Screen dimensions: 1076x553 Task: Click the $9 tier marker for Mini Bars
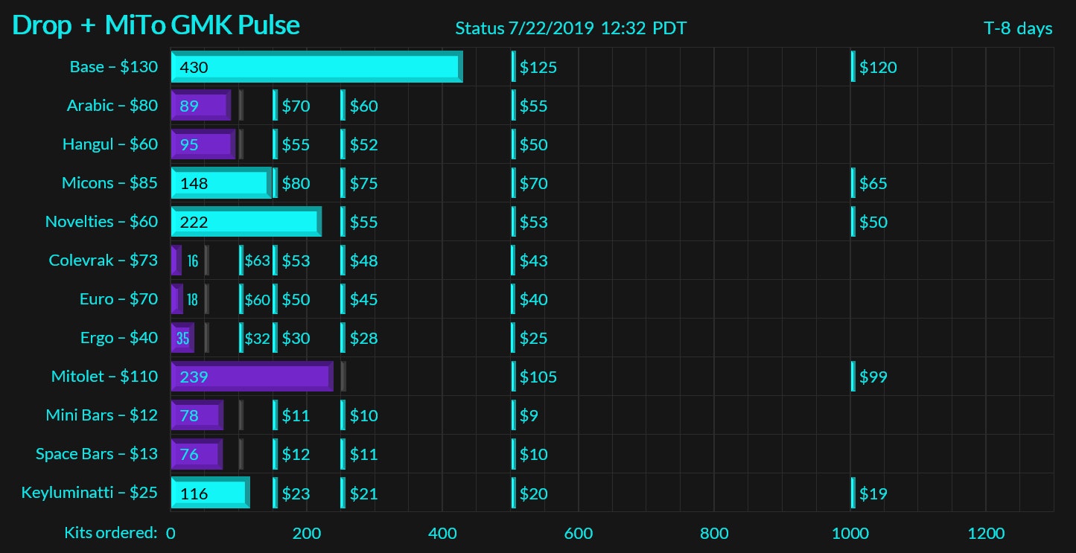[528, 415]
